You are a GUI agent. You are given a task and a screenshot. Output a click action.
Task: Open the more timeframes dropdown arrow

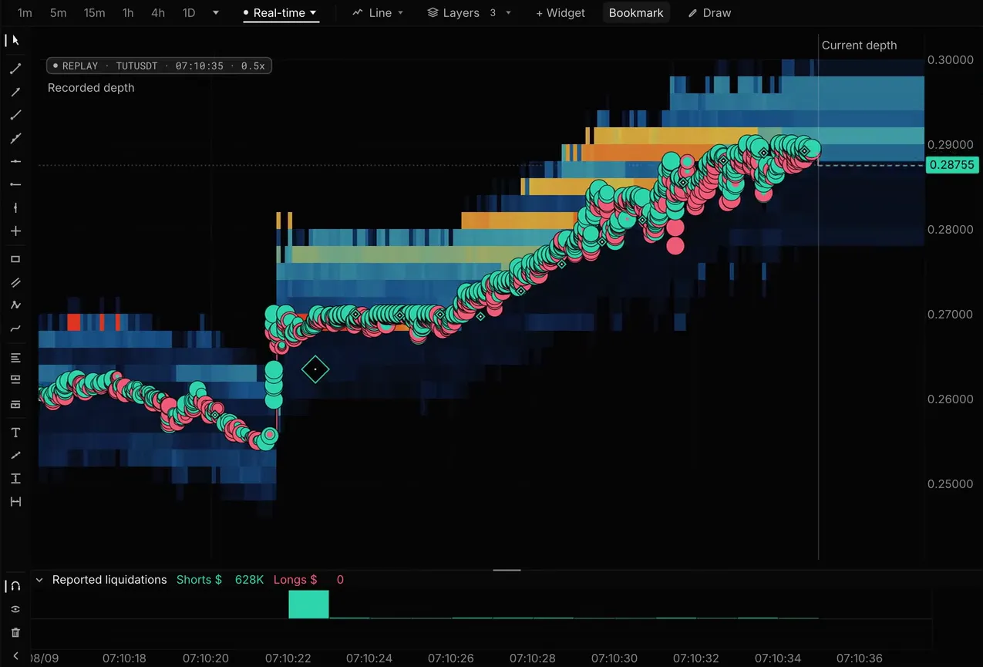[216, 13]
